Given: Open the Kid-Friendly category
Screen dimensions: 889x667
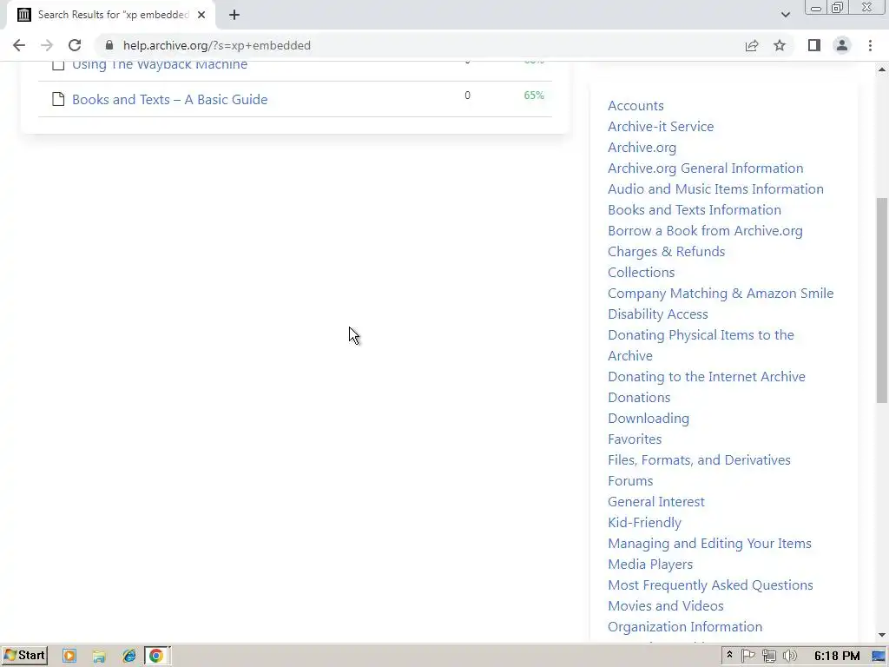Looking at the screenshot, I should click(644, 523).
